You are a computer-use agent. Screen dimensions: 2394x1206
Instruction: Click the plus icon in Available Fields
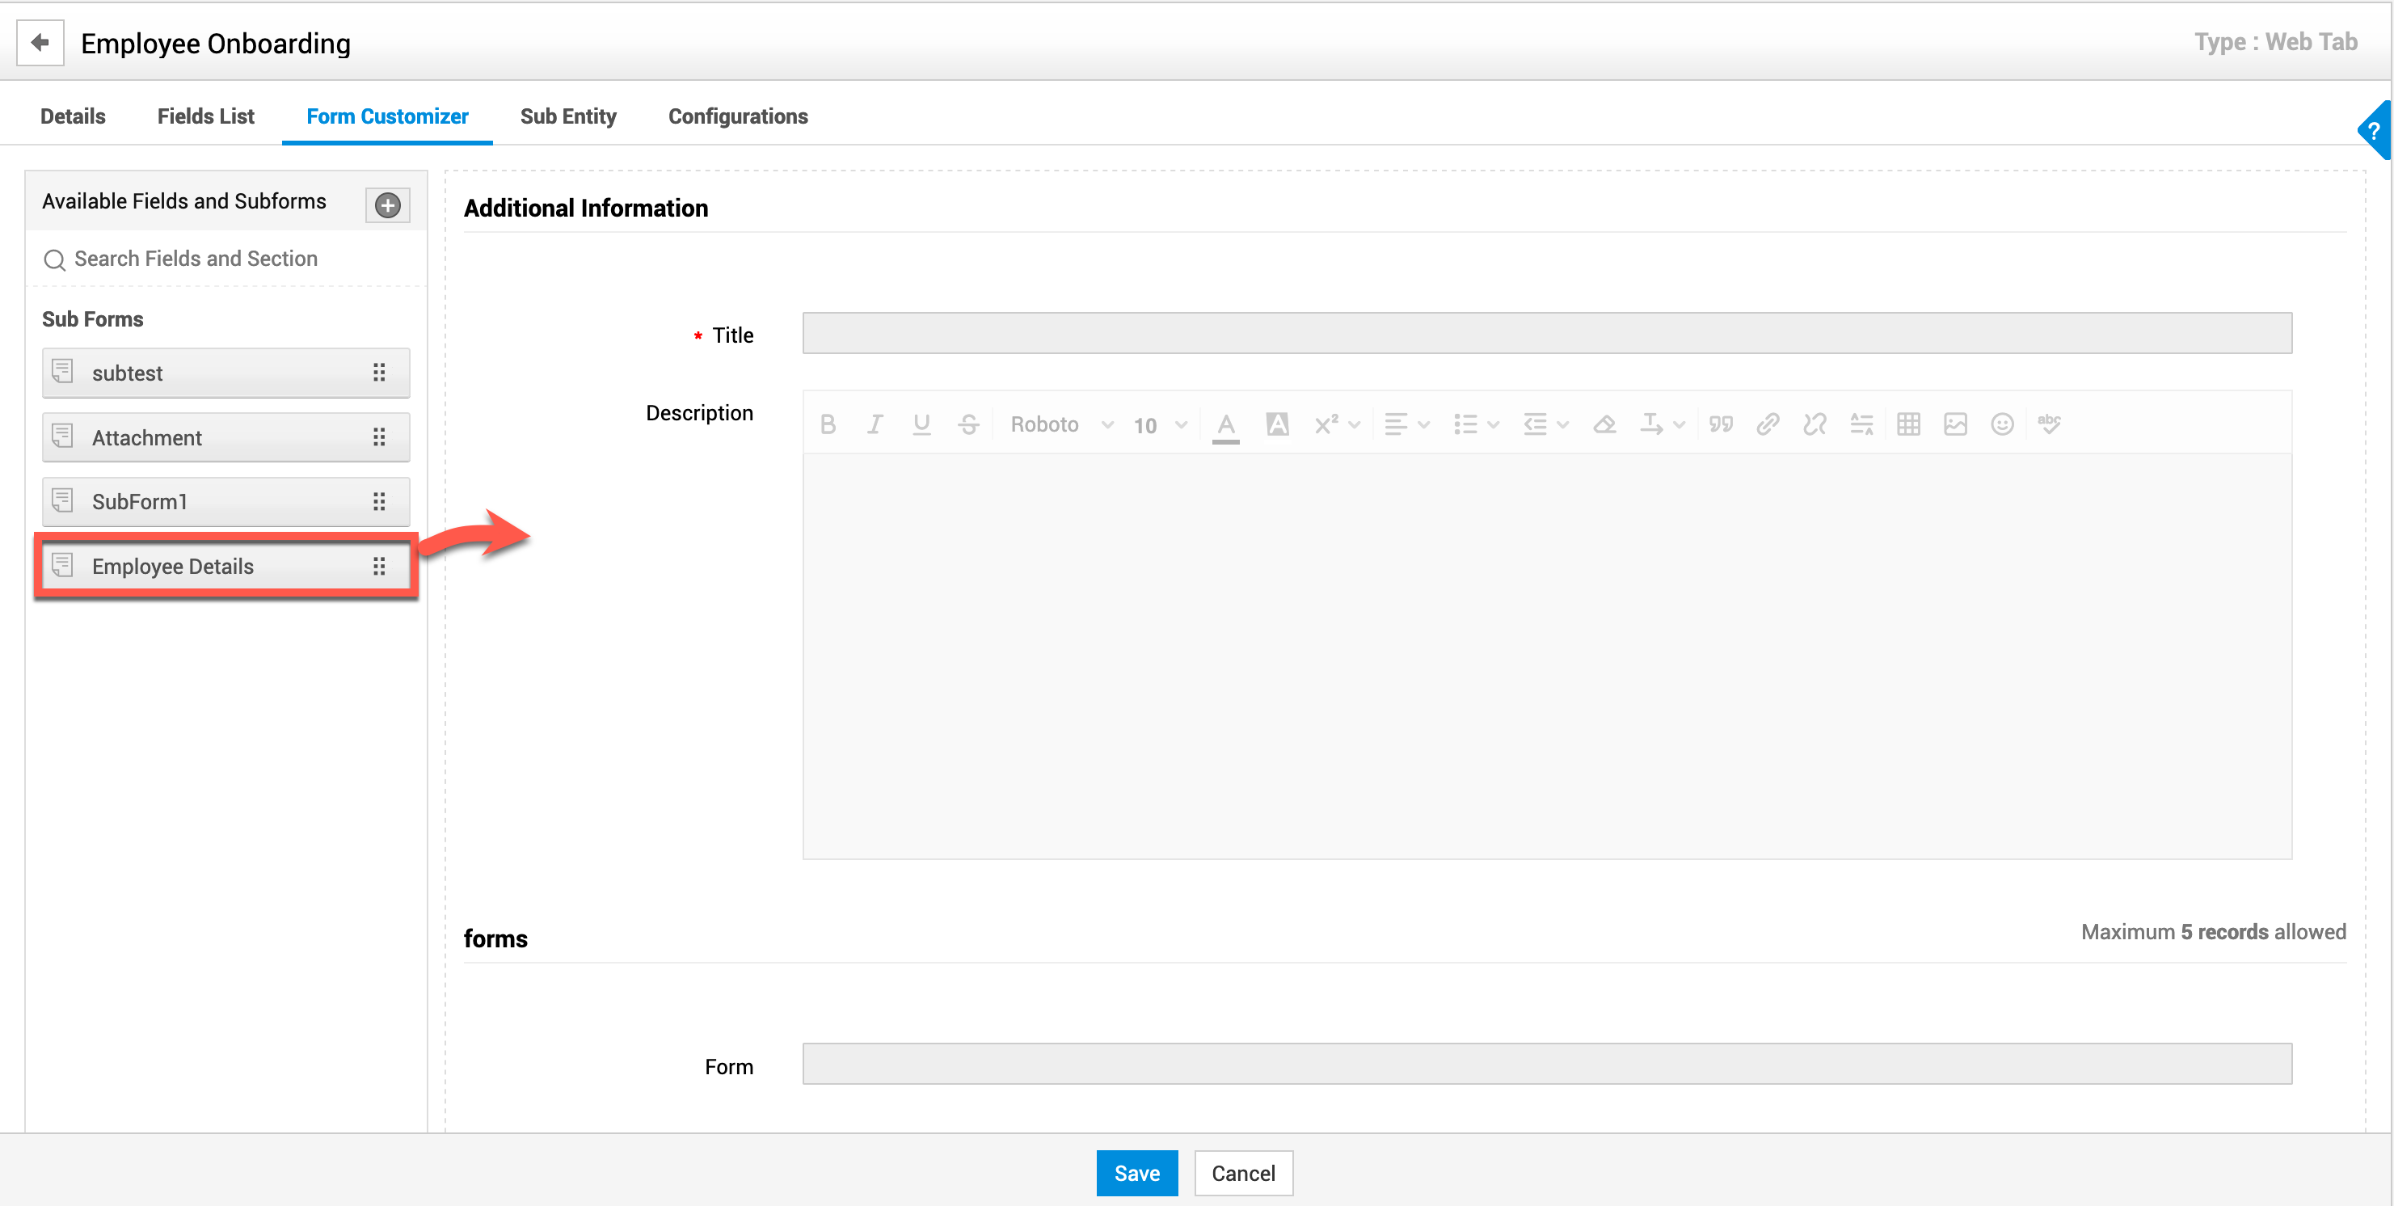pyautogui.click(x=387, y=205)
